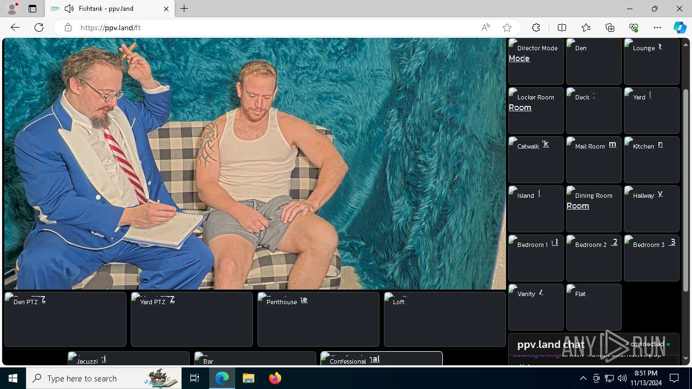
Task: Open the volume control
Action: click(622, 378)
